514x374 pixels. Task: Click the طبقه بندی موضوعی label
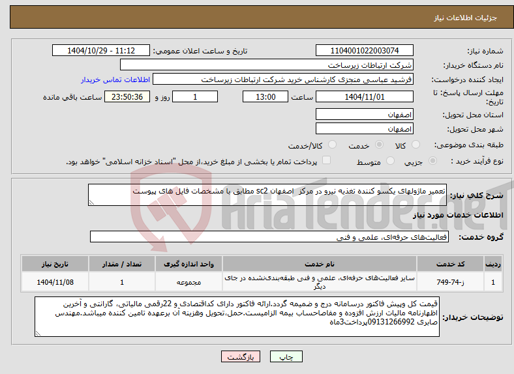point(469,145)
